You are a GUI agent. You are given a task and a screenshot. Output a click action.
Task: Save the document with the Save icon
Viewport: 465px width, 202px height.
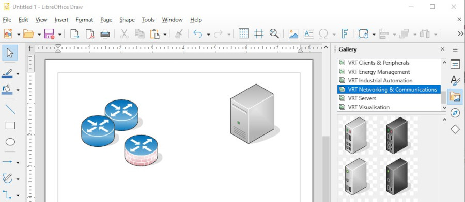pyautogui.click(x=49, y=33)
